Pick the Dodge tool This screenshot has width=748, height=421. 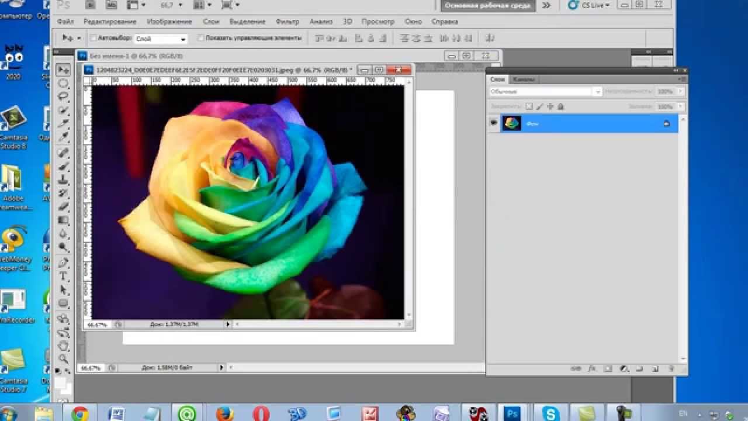tap(63, 247)
